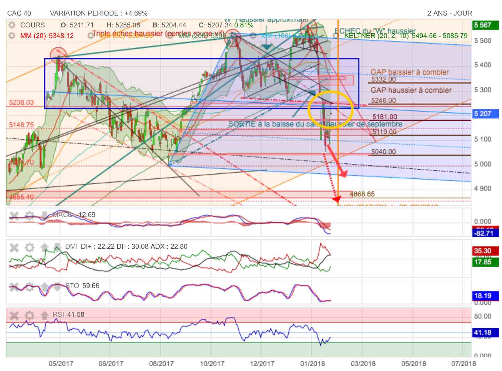Click the 5246.00 level label
502x371 pixels.
(383, 100)
